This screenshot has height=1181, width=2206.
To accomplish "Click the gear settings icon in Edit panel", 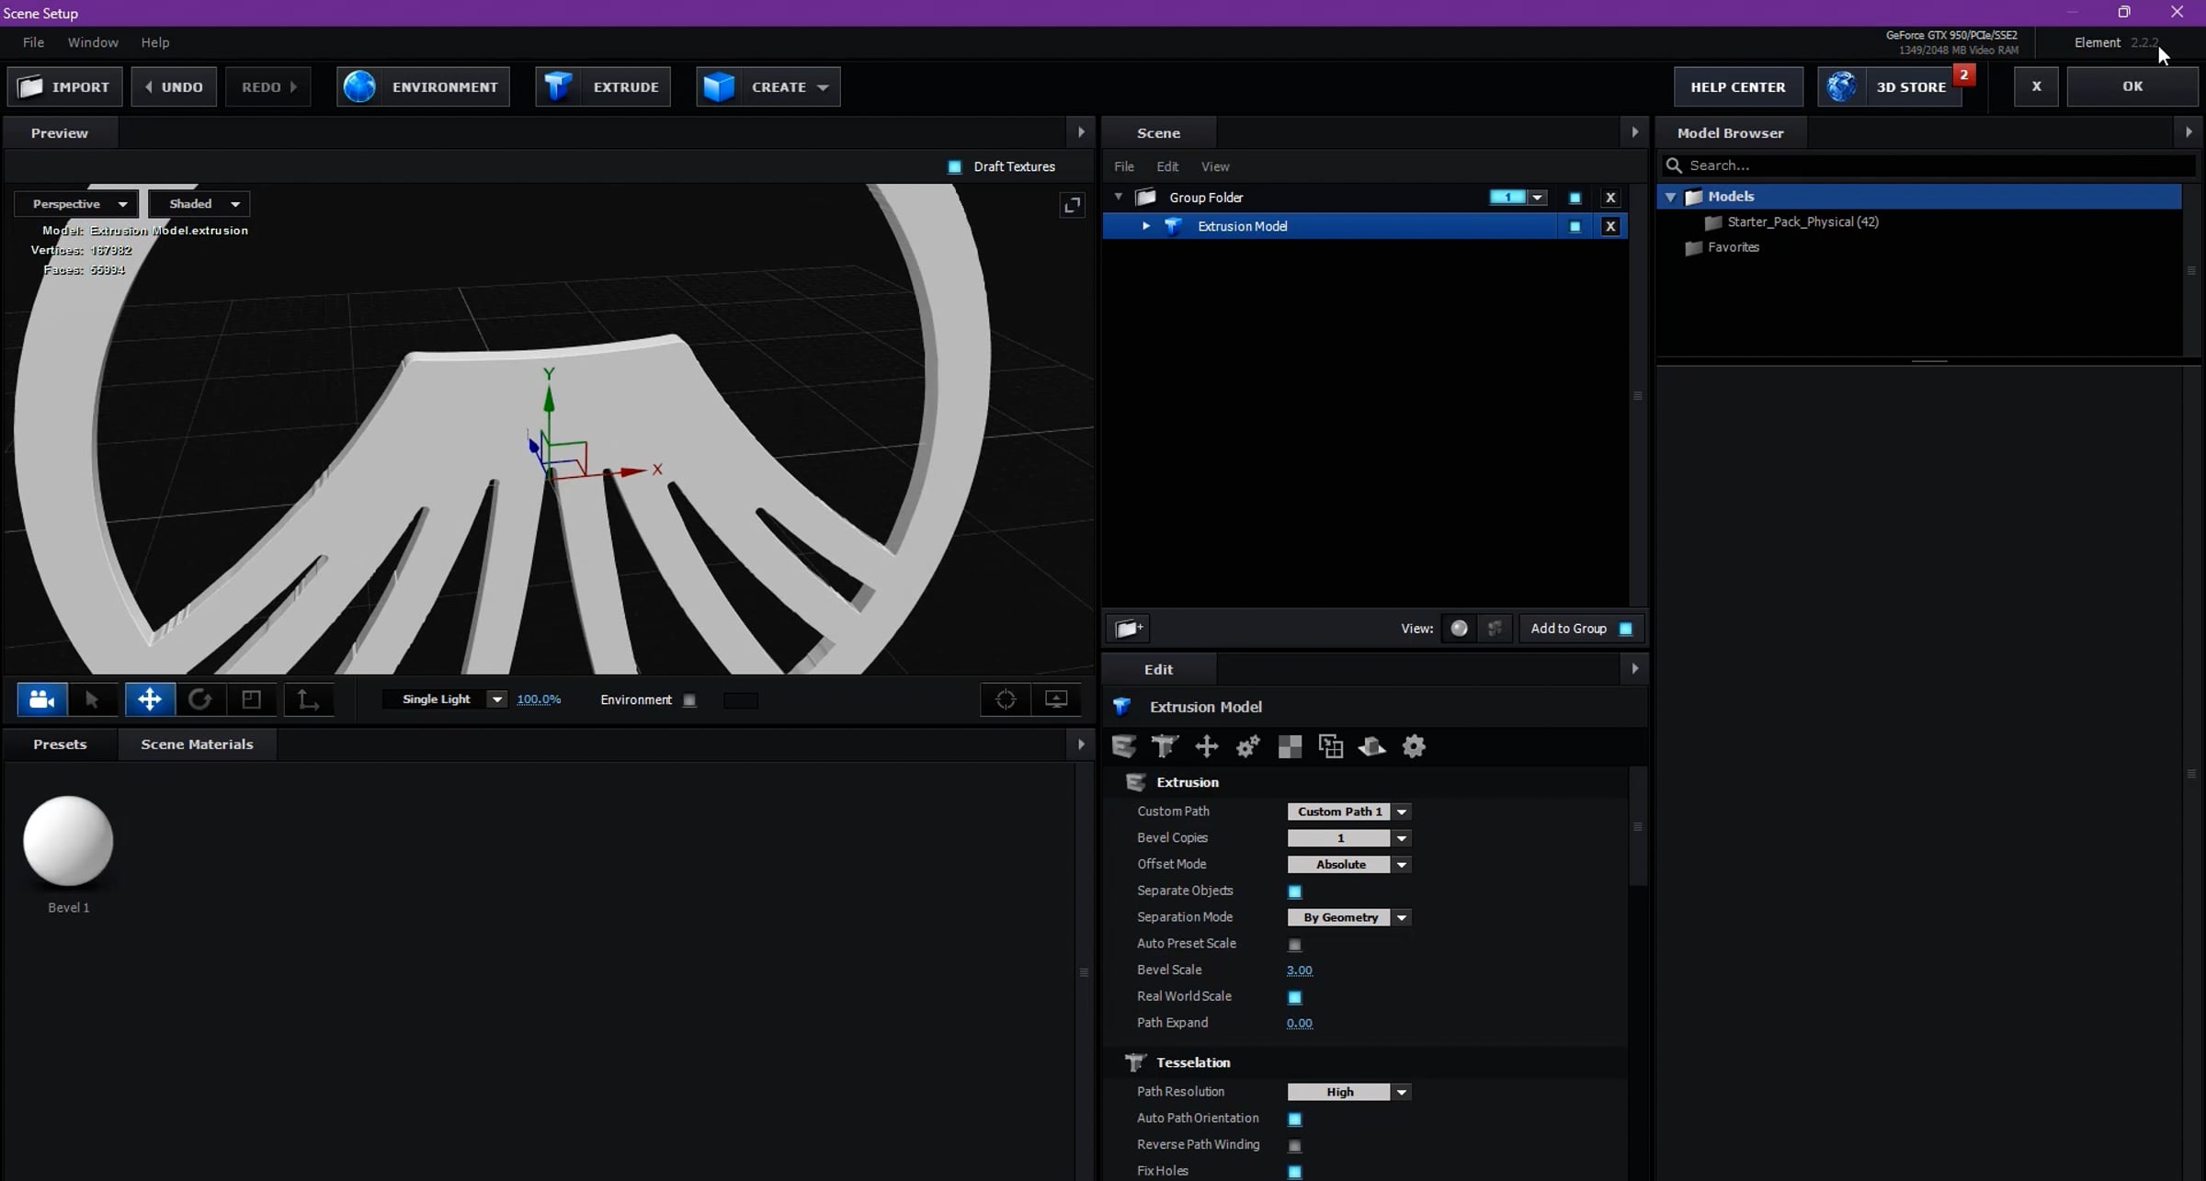I will pos(1414,746).
